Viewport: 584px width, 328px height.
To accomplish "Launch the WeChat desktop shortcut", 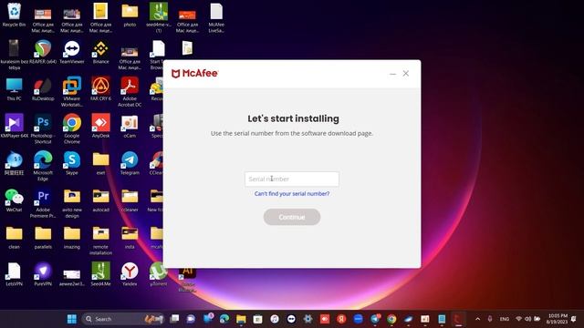I will [15, 200].
